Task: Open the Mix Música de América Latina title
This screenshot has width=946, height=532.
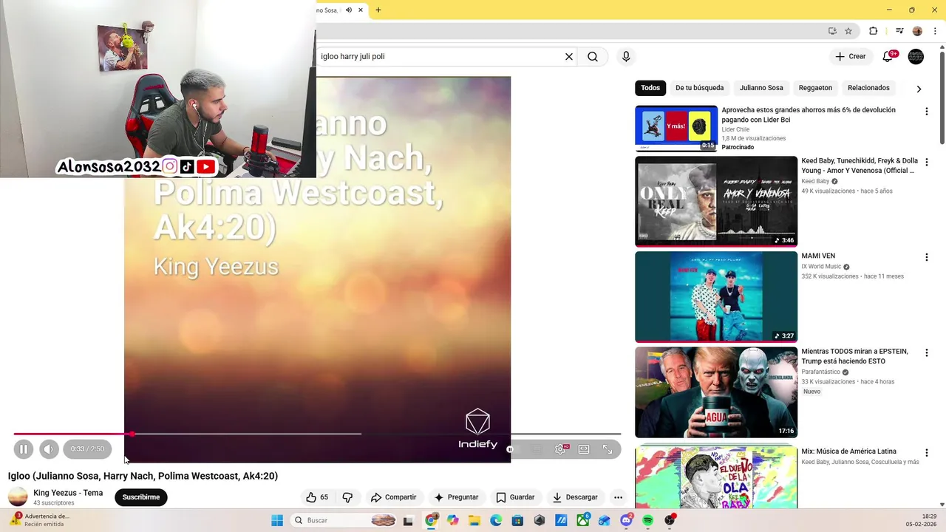Action: 848,451
